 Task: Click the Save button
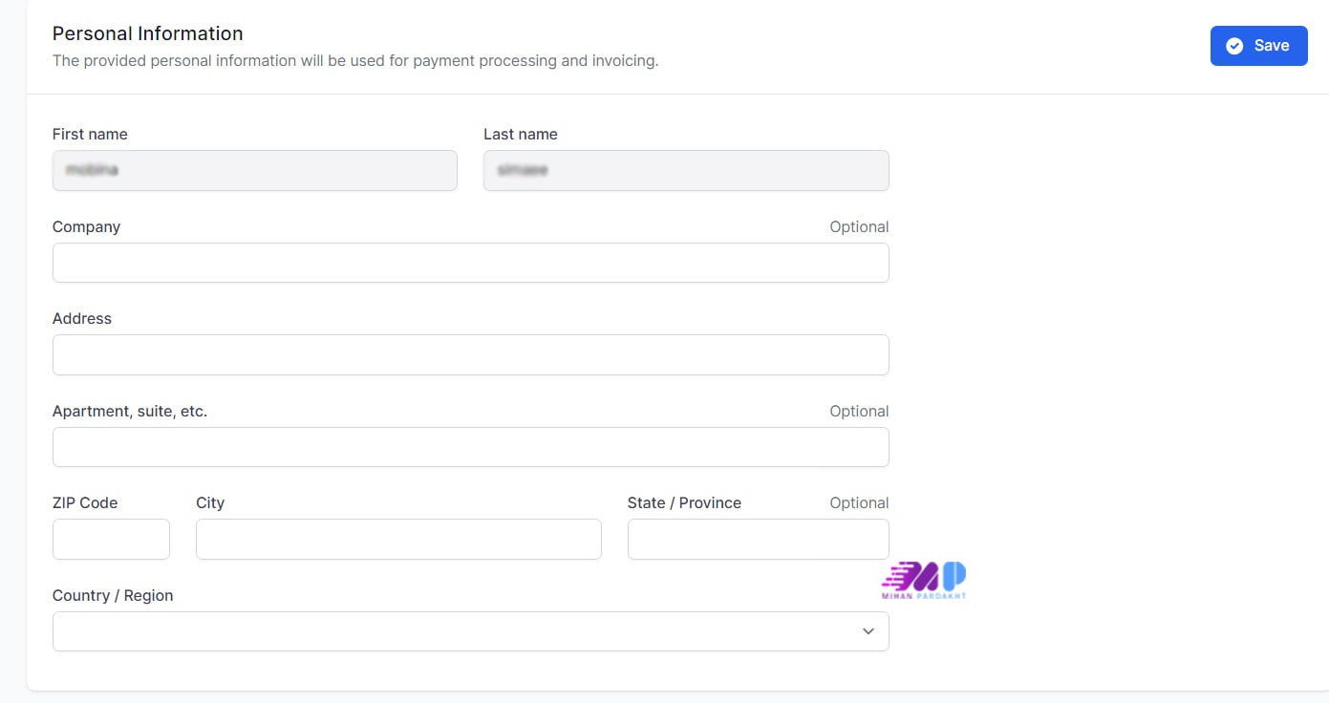click(1258, 46)
